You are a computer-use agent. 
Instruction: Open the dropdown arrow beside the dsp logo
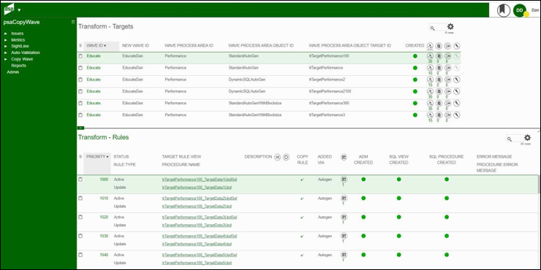pos(19,10)
